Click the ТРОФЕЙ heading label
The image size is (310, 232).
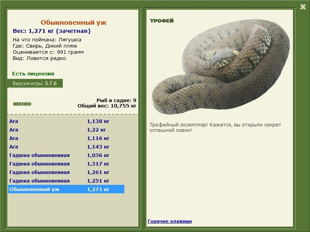(x=162, y=21)
